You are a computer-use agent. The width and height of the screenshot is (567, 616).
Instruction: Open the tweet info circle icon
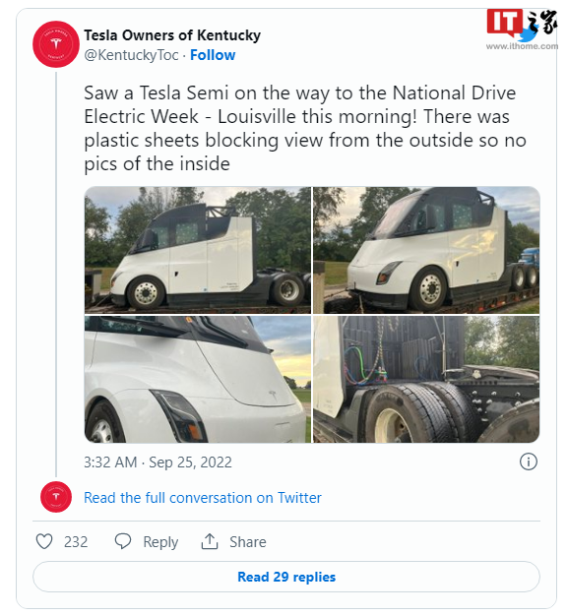(528, 462)
